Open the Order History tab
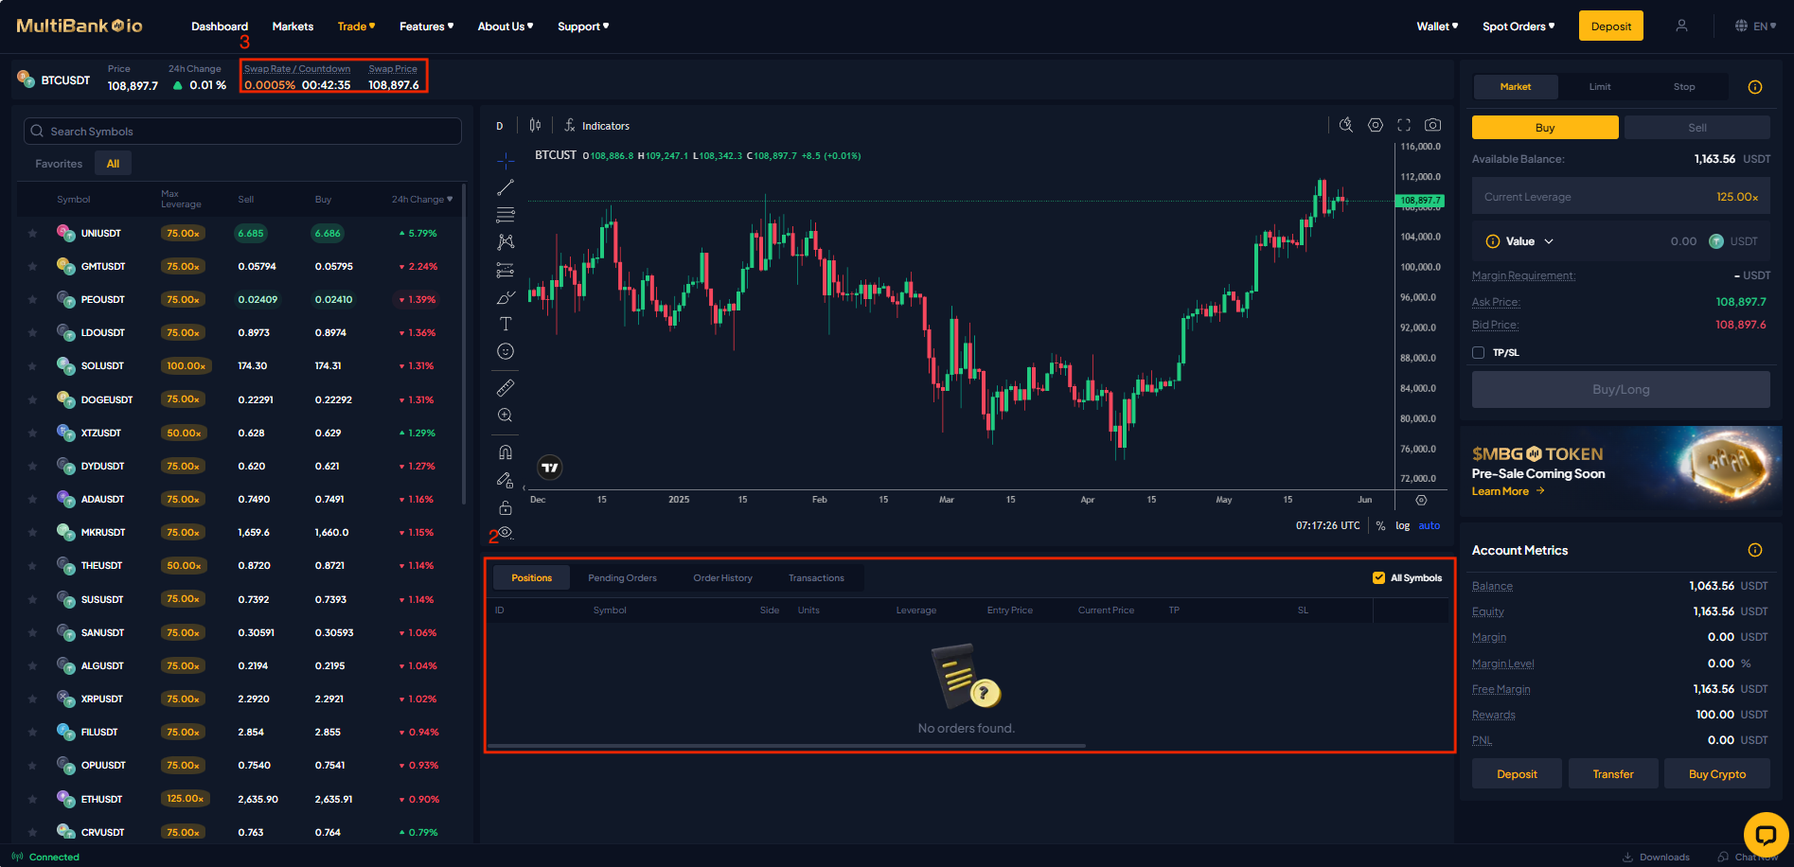This screenshot has height=867, width=1794. 722,577
